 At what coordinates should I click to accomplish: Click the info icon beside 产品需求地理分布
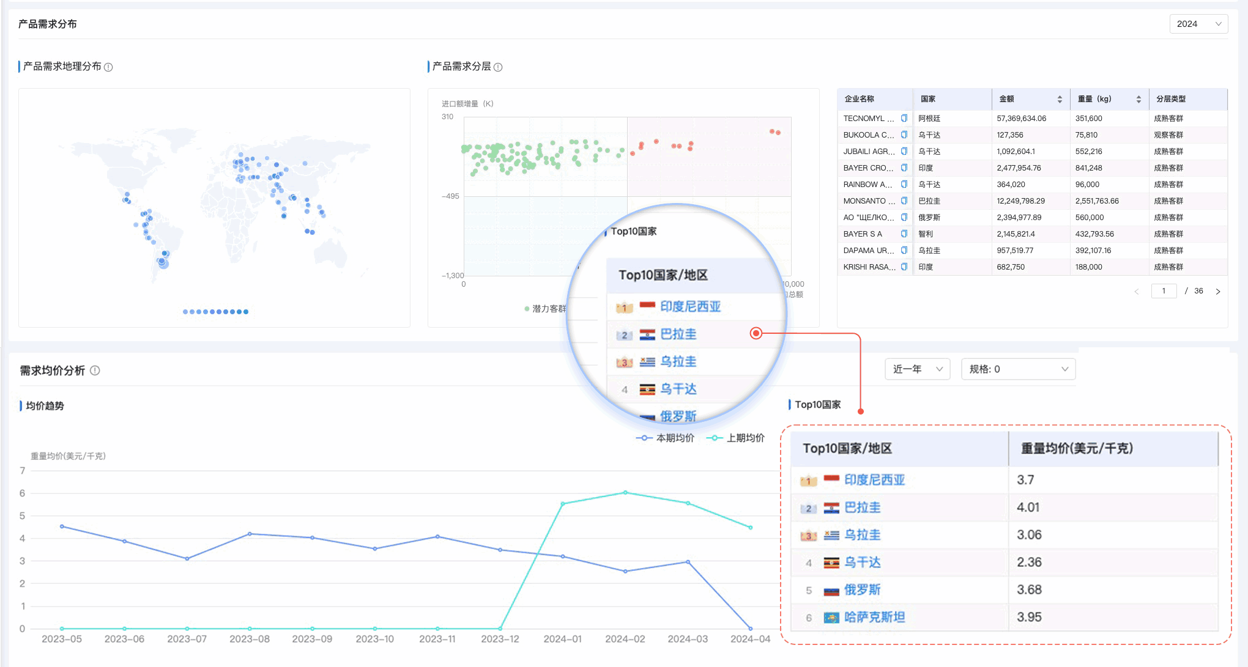(110, 67)
